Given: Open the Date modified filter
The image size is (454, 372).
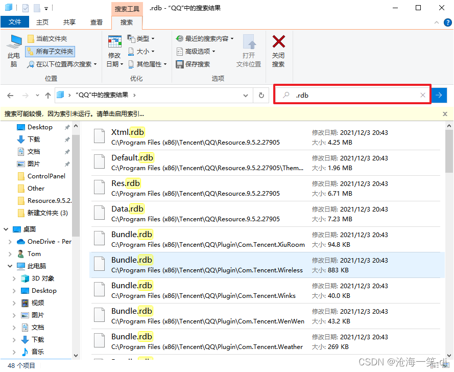Looking at the screenshot, I should [115, 51].
